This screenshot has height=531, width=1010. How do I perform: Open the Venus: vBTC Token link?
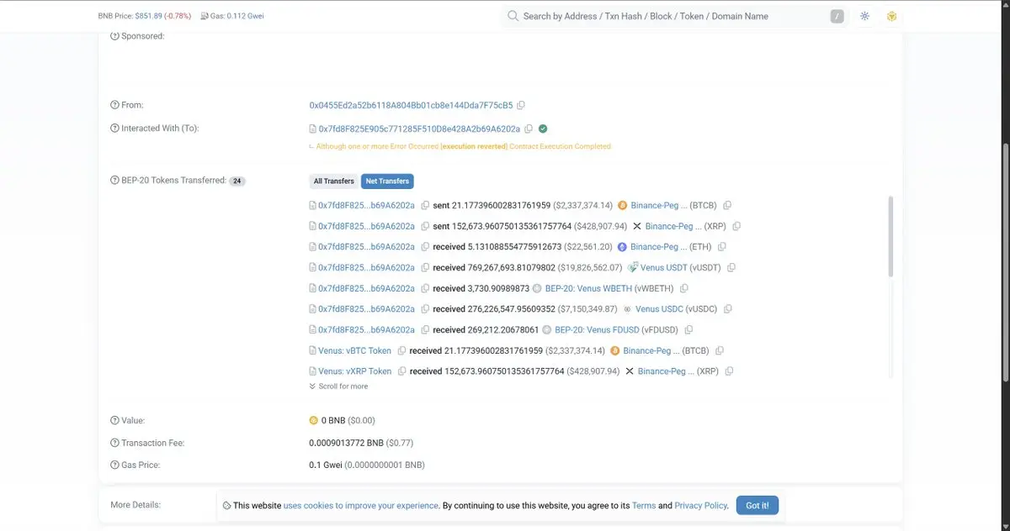click(354, 350)
